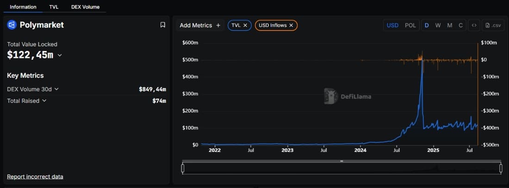Switch chart denomination to USD
The height and width of the screenshot is (188, 509).
click(392, 25)
